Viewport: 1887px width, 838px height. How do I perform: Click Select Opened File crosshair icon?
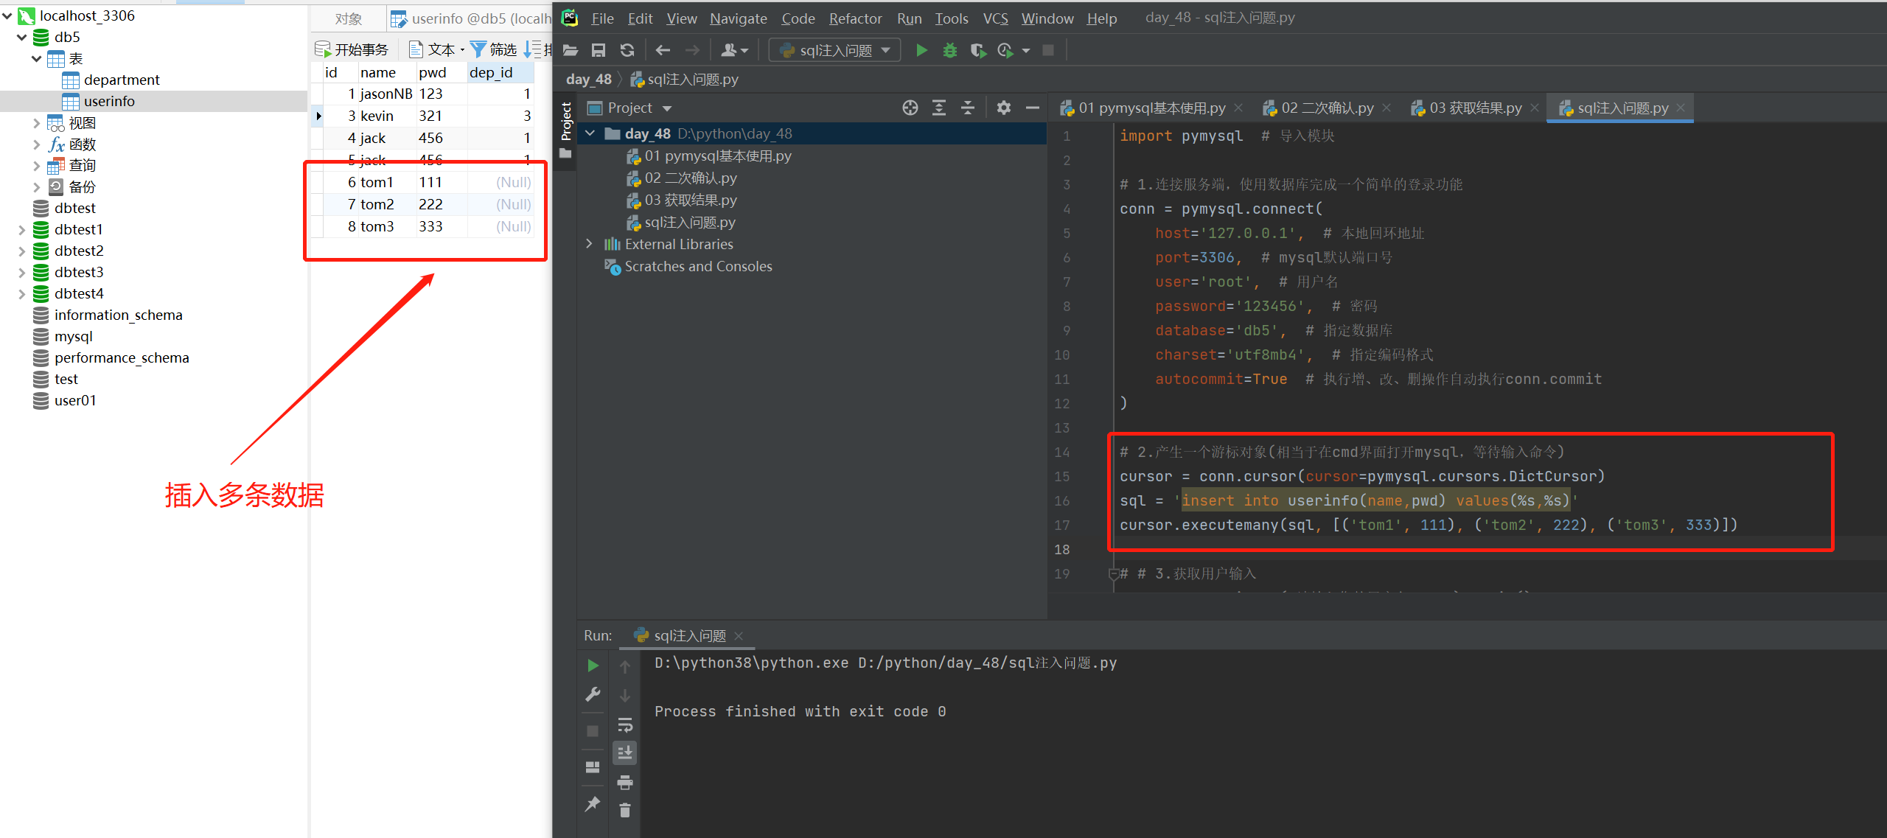910,108
